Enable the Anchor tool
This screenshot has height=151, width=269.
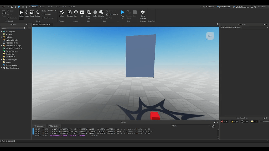tap(111, 18)
